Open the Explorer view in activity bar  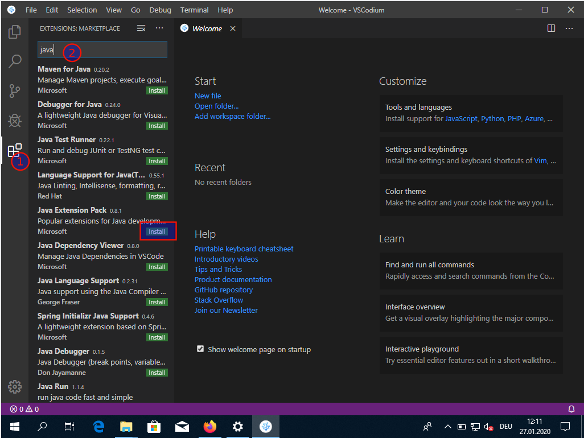click(x=15, y=32)
